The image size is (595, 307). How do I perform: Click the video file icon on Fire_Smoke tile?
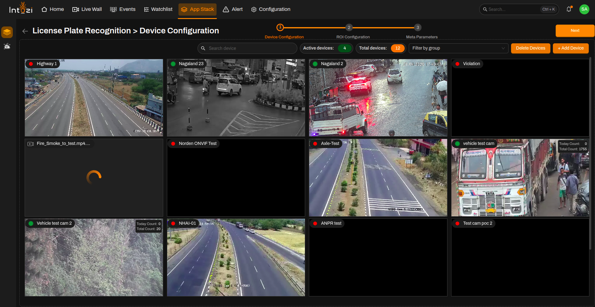coord(31,144)
